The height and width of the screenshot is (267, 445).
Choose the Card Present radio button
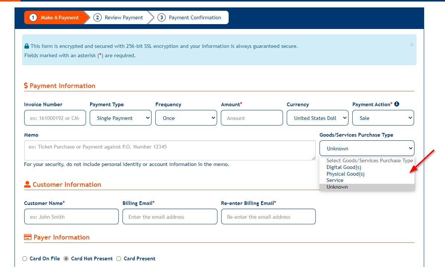pyautogui.click(x=119, y=258)
